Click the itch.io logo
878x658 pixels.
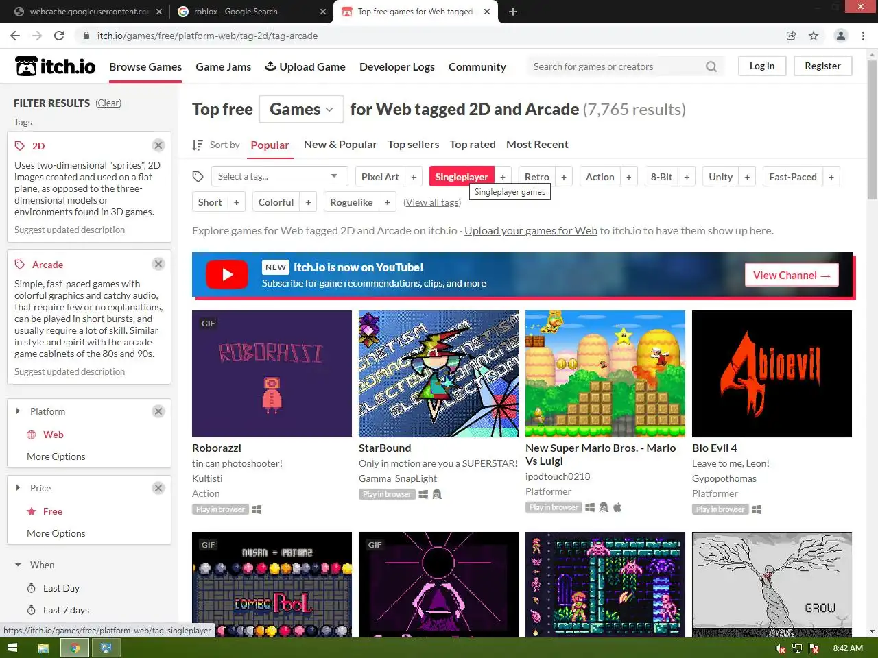56,66
